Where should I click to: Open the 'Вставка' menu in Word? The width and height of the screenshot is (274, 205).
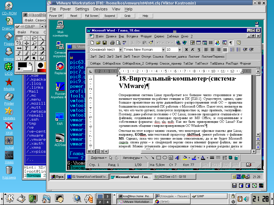click(x=132, y=36)
